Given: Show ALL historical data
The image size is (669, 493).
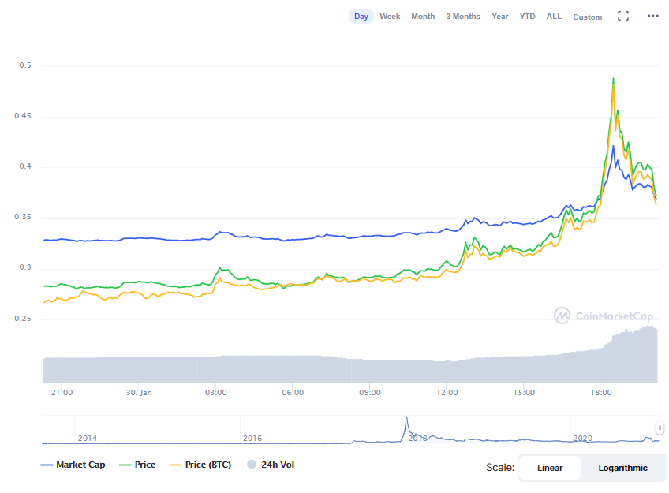Looking at the screenshot, I should tap(555, 17).
